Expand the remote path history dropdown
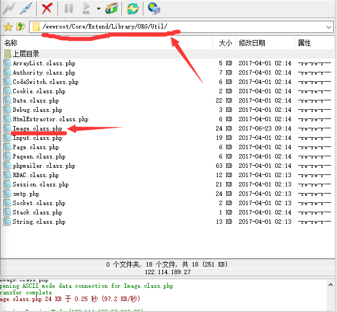 coord(328,26)
